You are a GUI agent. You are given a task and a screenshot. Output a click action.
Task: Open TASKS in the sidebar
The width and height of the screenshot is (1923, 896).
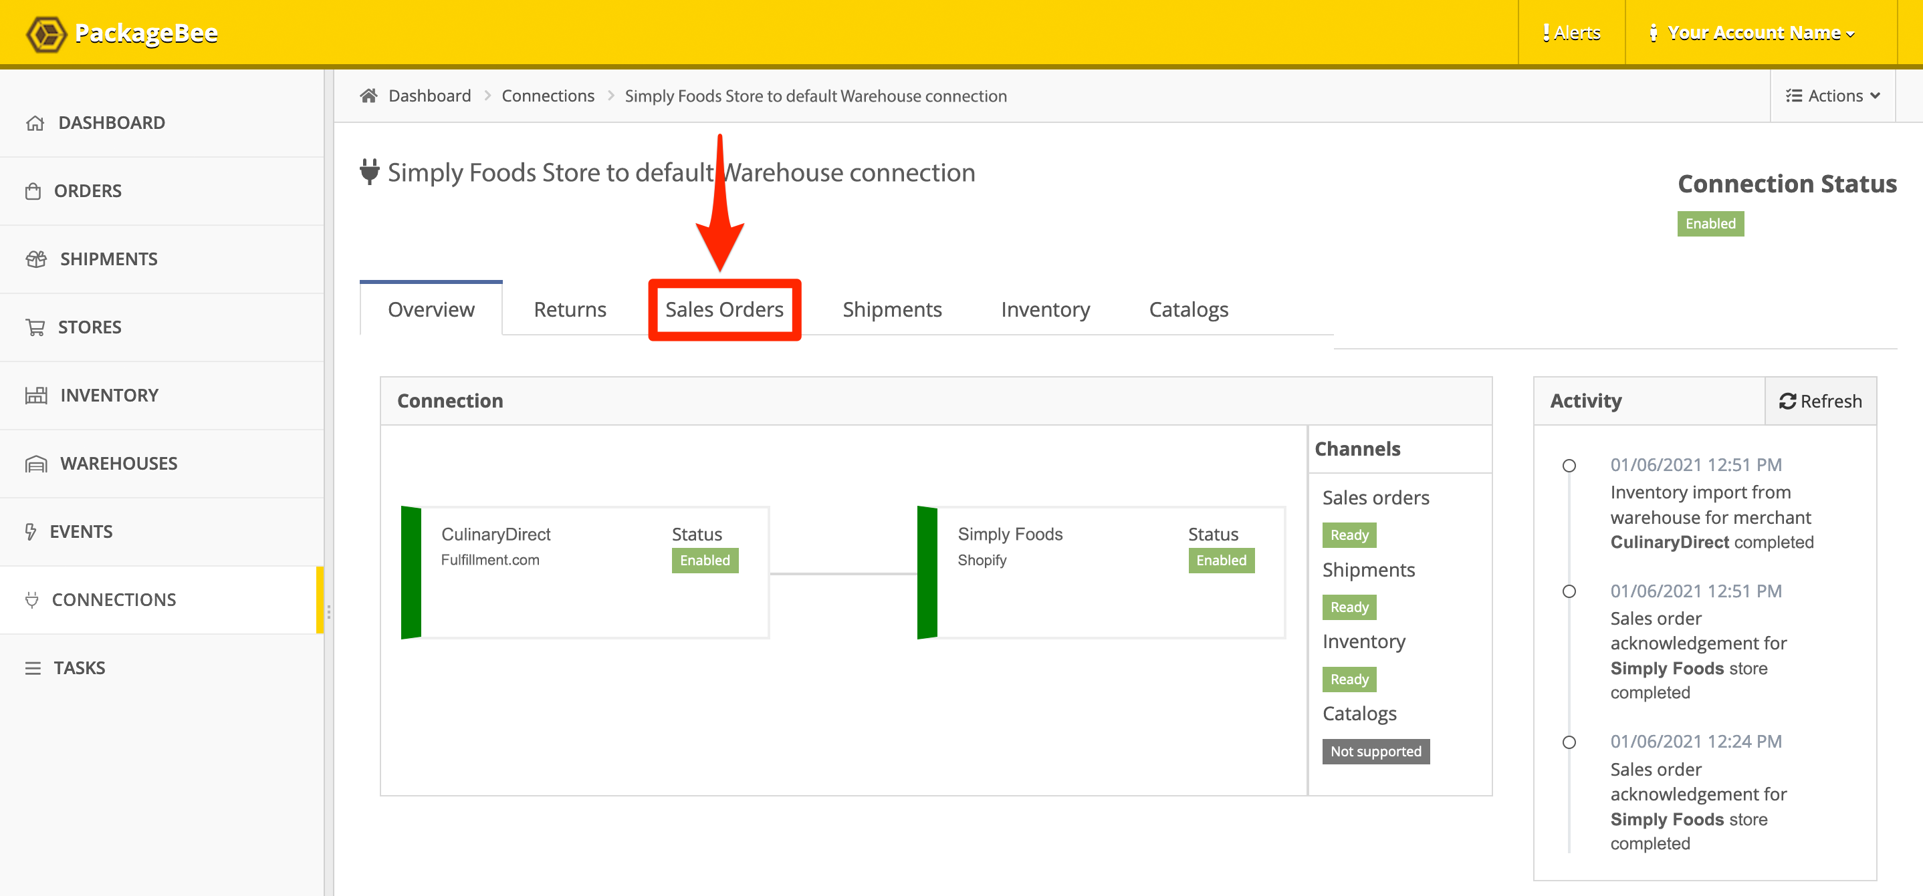(x=162, y=668)
